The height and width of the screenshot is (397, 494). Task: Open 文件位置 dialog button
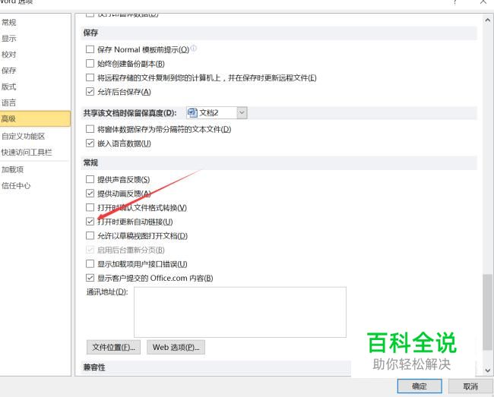tap(113, 348)
